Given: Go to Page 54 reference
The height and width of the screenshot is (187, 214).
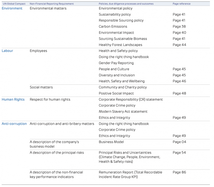Looking at the screenshot, I should pyautogui.click(x=179, y=152).
